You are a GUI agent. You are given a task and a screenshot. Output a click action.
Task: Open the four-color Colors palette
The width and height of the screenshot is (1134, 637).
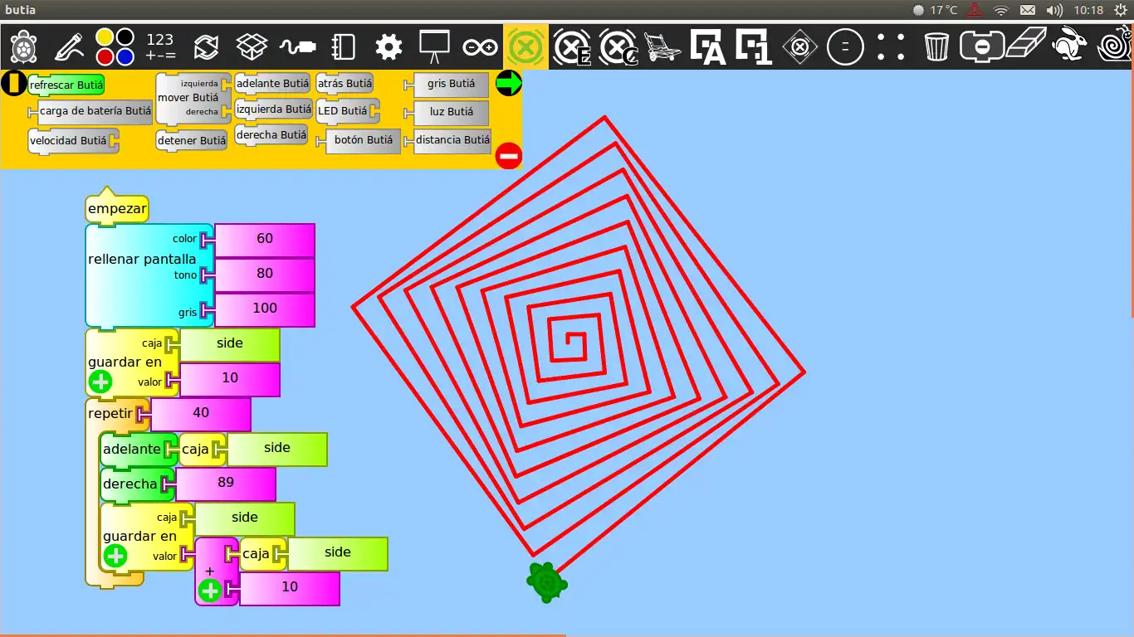(x=115, y=46)
